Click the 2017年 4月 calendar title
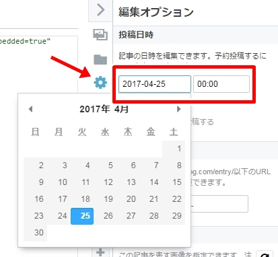The width and height of the screenshot is (278, 257). (x=104, y=109)
